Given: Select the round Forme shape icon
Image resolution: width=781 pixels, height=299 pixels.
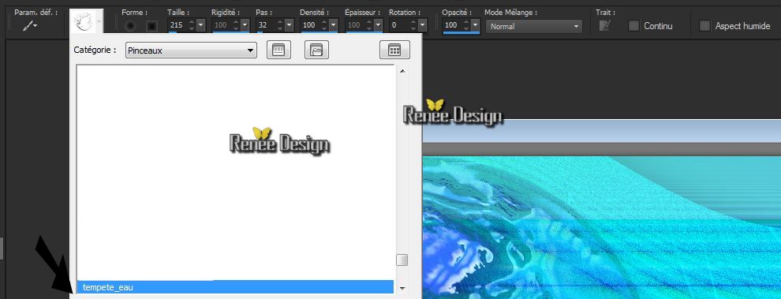Looking at the screenshot, I should click(x=131, y=26).
